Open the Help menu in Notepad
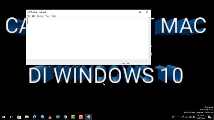Screen dimensions: 214x120 click(x=53, y=16)
